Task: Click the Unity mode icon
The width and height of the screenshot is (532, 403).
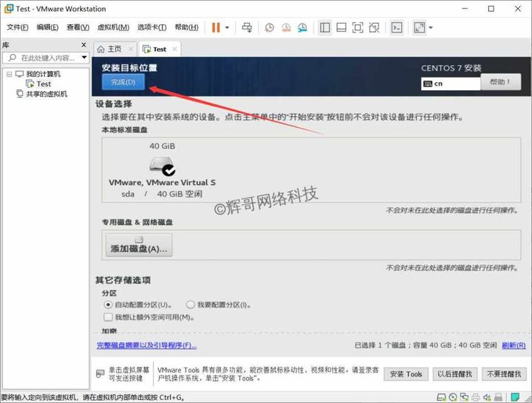Action: 374,27
